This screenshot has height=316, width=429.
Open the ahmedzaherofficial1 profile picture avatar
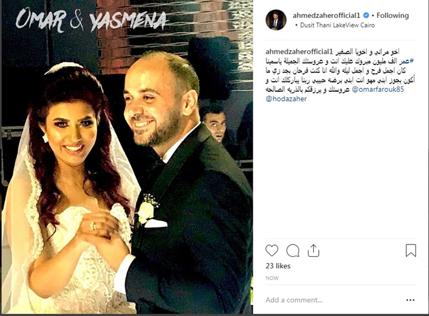[x=276, y=20]
